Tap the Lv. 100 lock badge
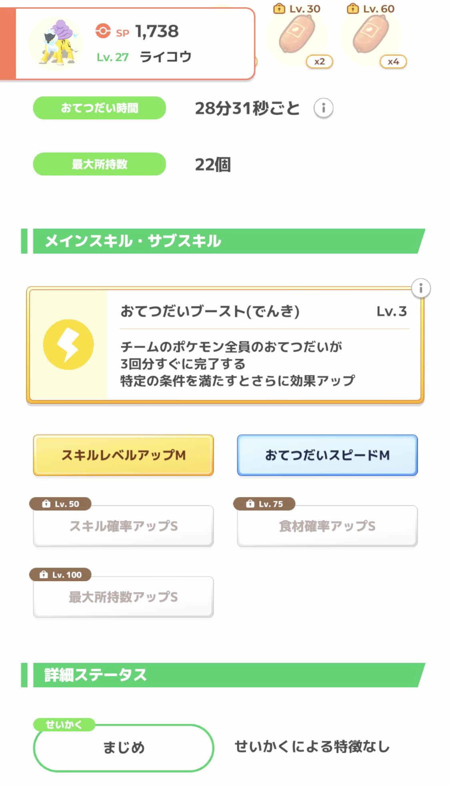This screenshot has height=785, width=450. 60,575
